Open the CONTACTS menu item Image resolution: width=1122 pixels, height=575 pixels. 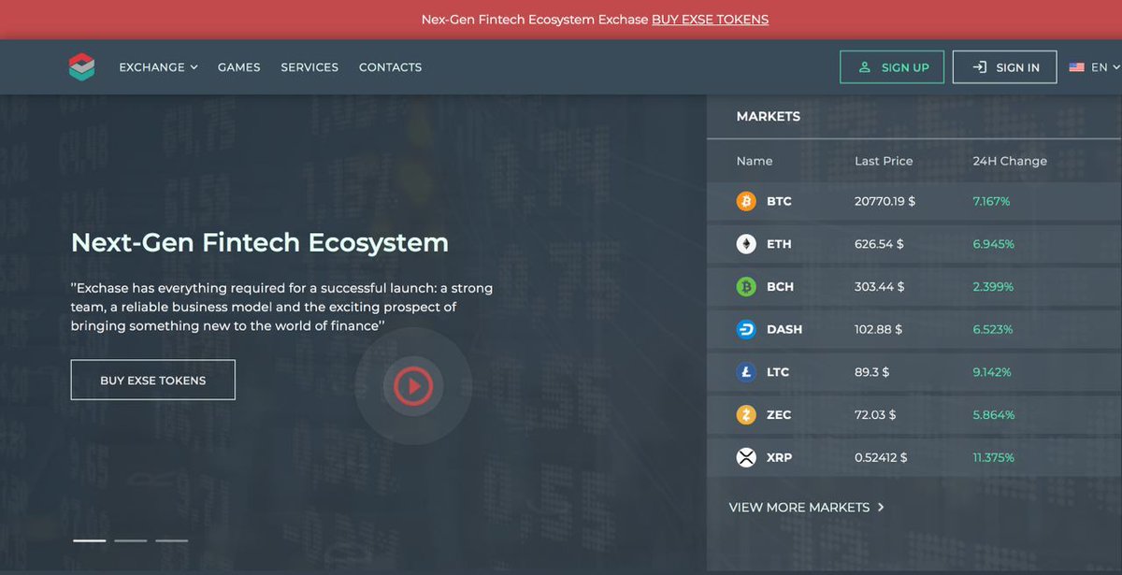[x=390, y=67]
